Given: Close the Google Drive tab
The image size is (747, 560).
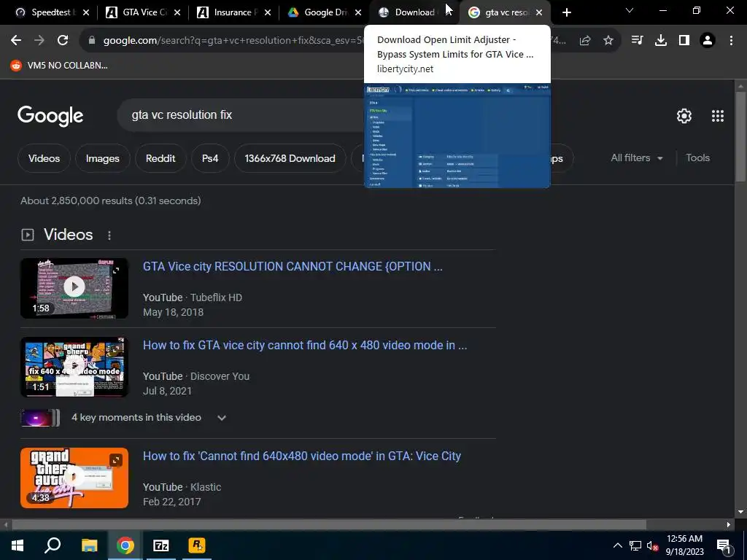Looking at the screenshot, I should point(358,12).
